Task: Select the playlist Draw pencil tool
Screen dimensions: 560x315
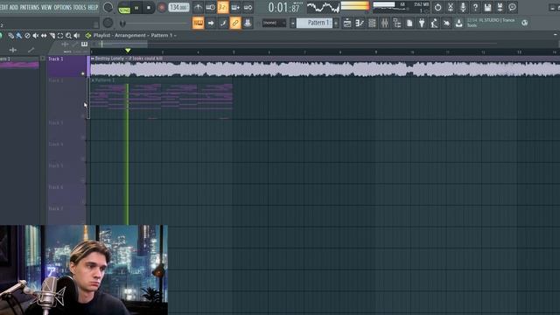Action: (11, 35)
